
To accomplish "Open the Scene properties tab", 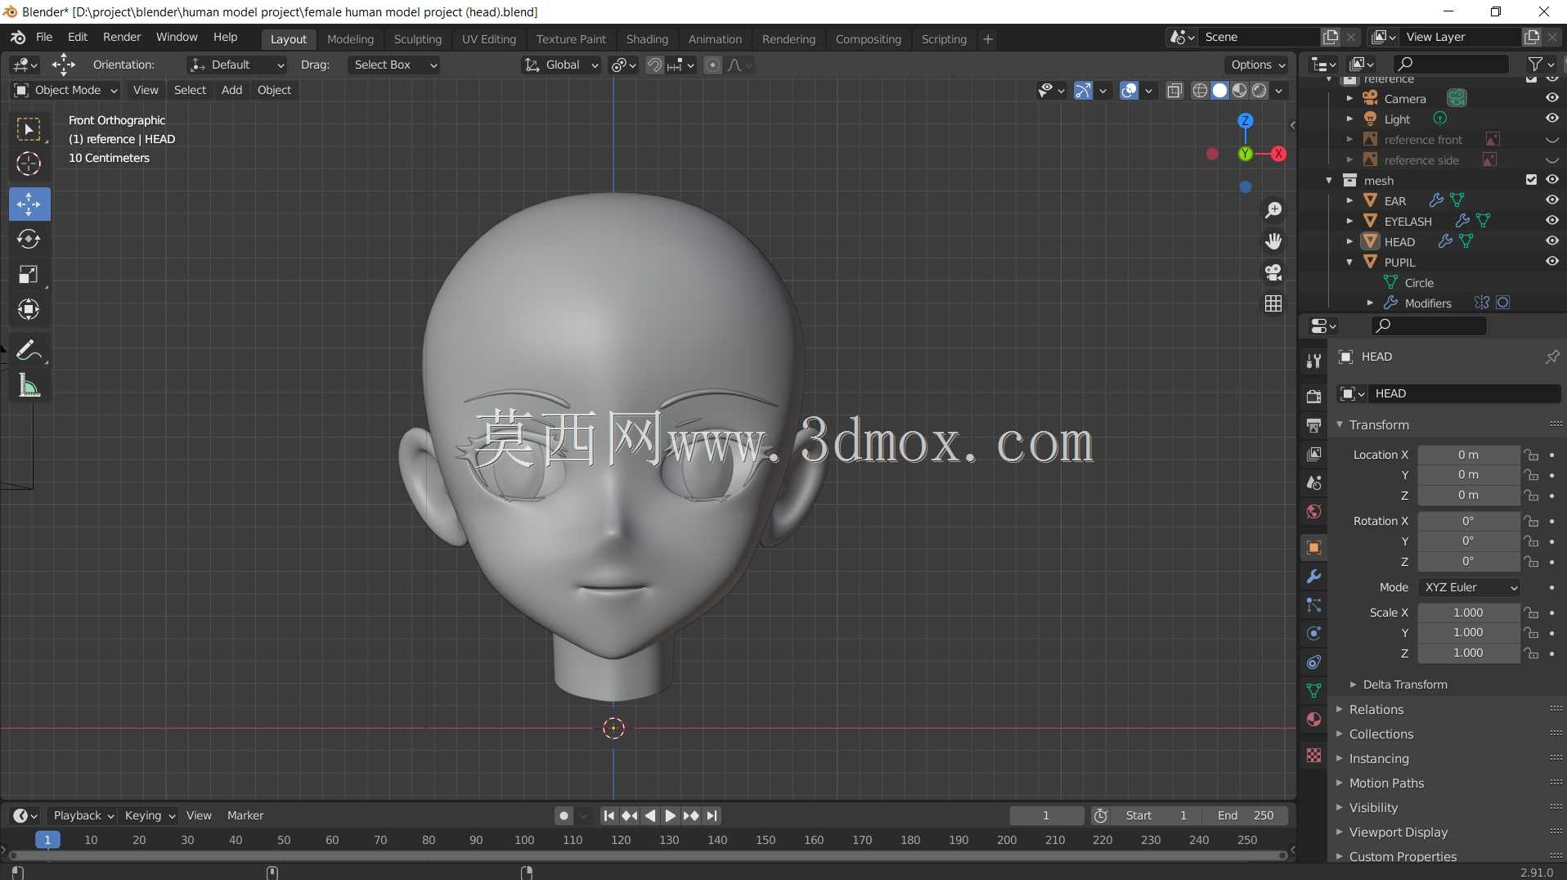I will coord(1313,483).
